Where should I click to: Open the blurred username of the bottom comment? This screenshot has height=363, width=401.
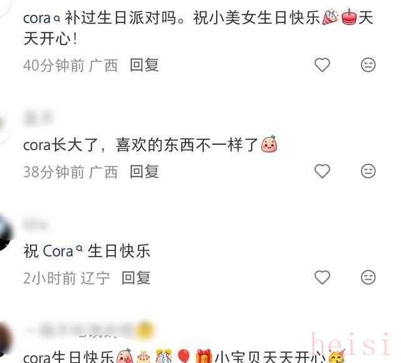(x=90, y=330)
